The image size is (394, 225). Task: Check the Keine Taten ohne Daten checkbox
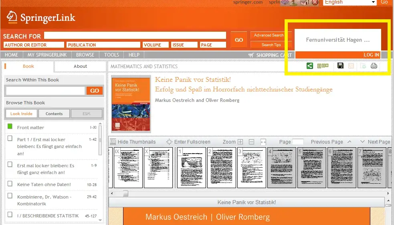pyautogui.click(x=10, y=184)
